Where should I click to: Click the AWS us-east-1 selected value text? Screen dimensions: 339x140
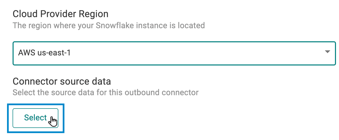(44, 53)
